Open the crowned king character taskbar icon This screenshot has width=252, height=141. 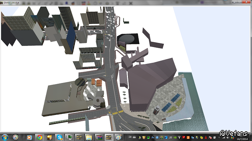49,137
